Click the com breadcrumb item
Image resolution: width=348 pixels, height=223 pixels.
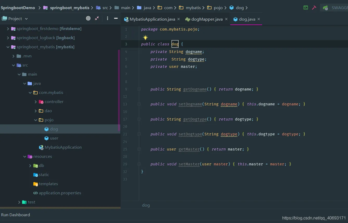pos(168,8)
